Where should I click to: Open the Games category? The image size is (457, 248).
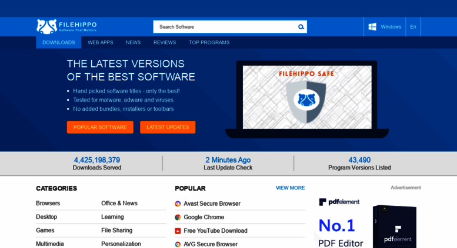point(45,230)
